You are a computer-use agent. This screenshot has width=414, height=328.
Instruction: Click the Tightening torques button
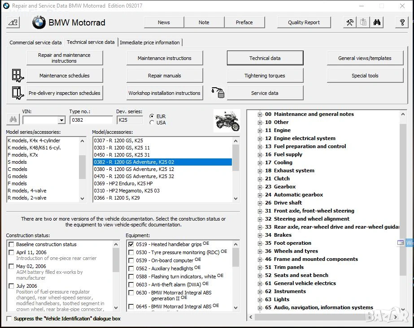point(265,76)
